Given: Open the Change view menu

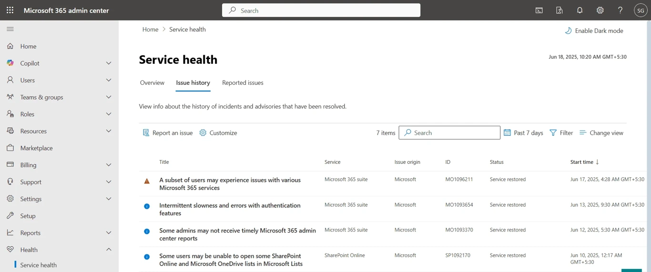Looking at the screenshot, I should [x=601, y=132].
